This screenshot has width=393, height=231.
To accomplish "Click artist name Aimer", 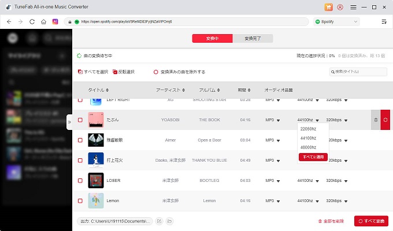I will click(170, 140).
